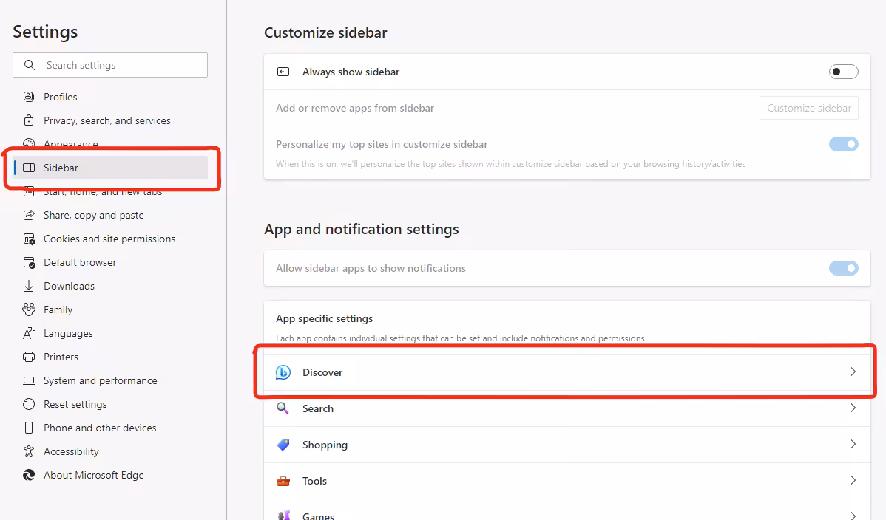Open Profiles settings page
Viewport: 886px width, 520px height.
click(x=110, y=97)
